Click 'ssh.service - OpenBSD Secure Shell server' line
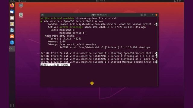 (73, 21)
